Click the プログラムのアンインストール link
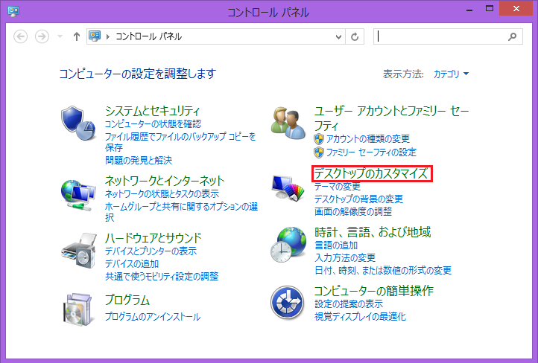 (x=152, y=317)
